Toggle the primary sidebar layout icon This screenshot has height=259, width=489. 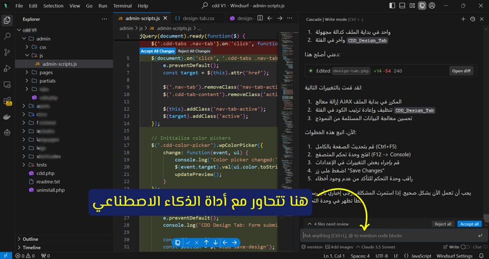[392, 5]
